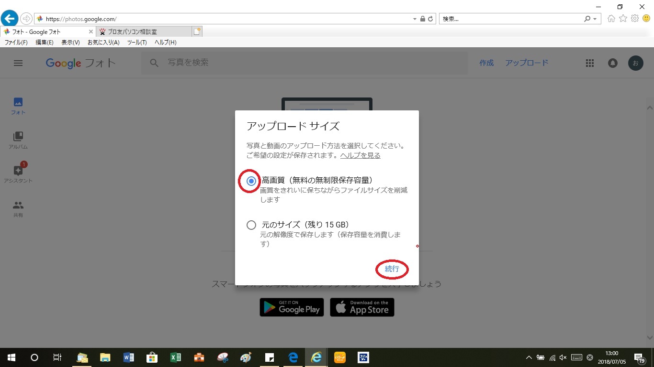Open Task View on the taskbar
This screenshot has width=654, height=367.
click(x=57, y=357)
